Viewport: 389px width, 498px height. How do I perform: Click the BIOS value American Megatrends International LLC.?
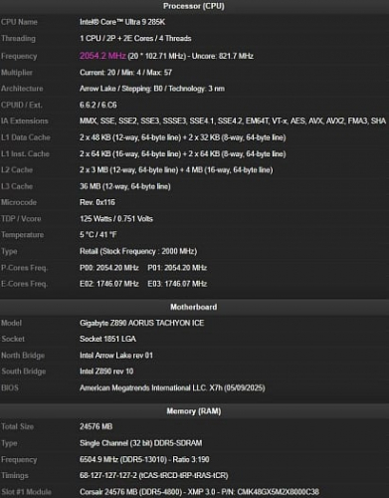(172, 388)
